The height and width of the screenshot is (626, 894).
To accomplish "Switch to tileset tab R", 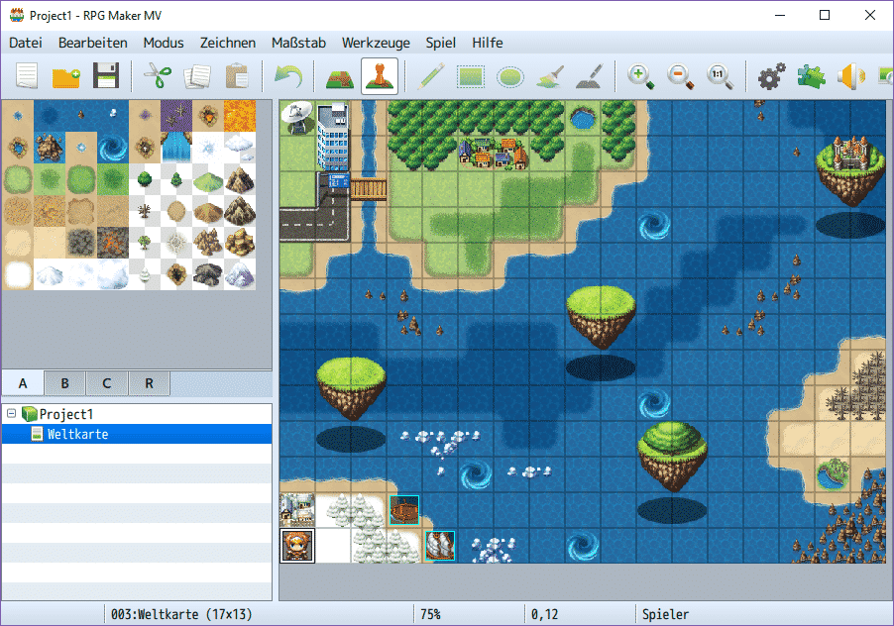I will [150, 383].
